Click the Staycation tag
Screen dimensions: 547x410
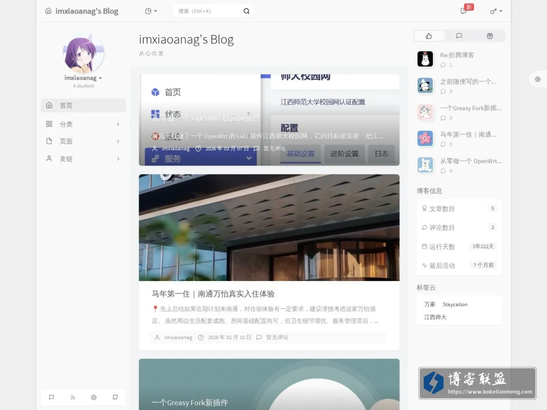tap(455, 304)
